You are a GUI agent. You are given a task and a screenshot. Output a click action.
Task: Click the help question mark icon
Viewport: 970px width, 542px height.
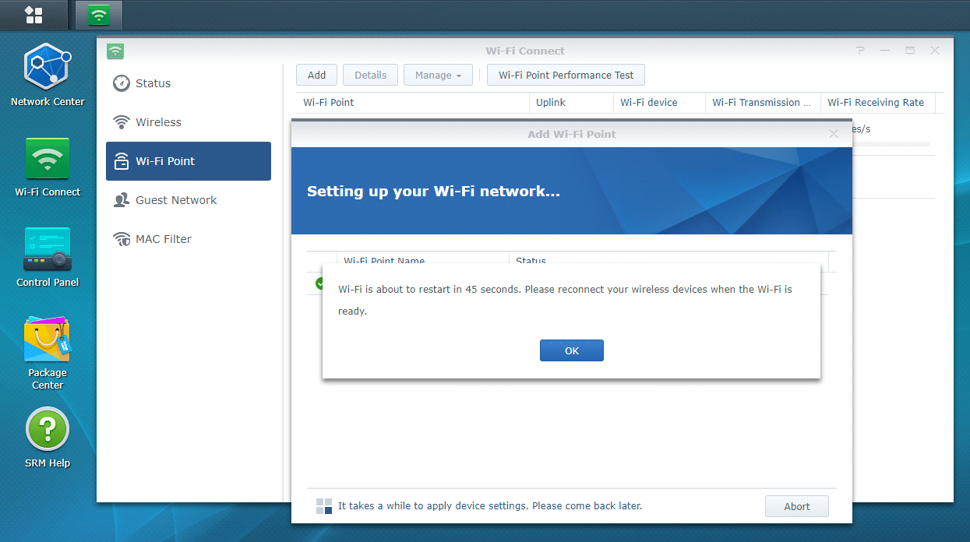pos(860,51)
